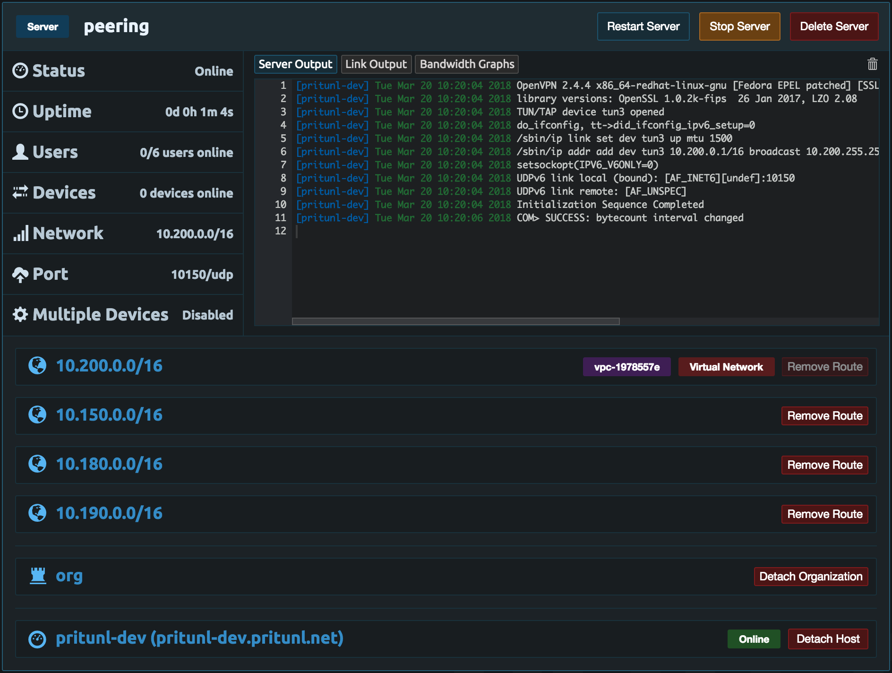Image resolution: width=892 pixels, height=673 pixels.
Task: Detach the pritunl-dev host
Action: click(828, 639)
